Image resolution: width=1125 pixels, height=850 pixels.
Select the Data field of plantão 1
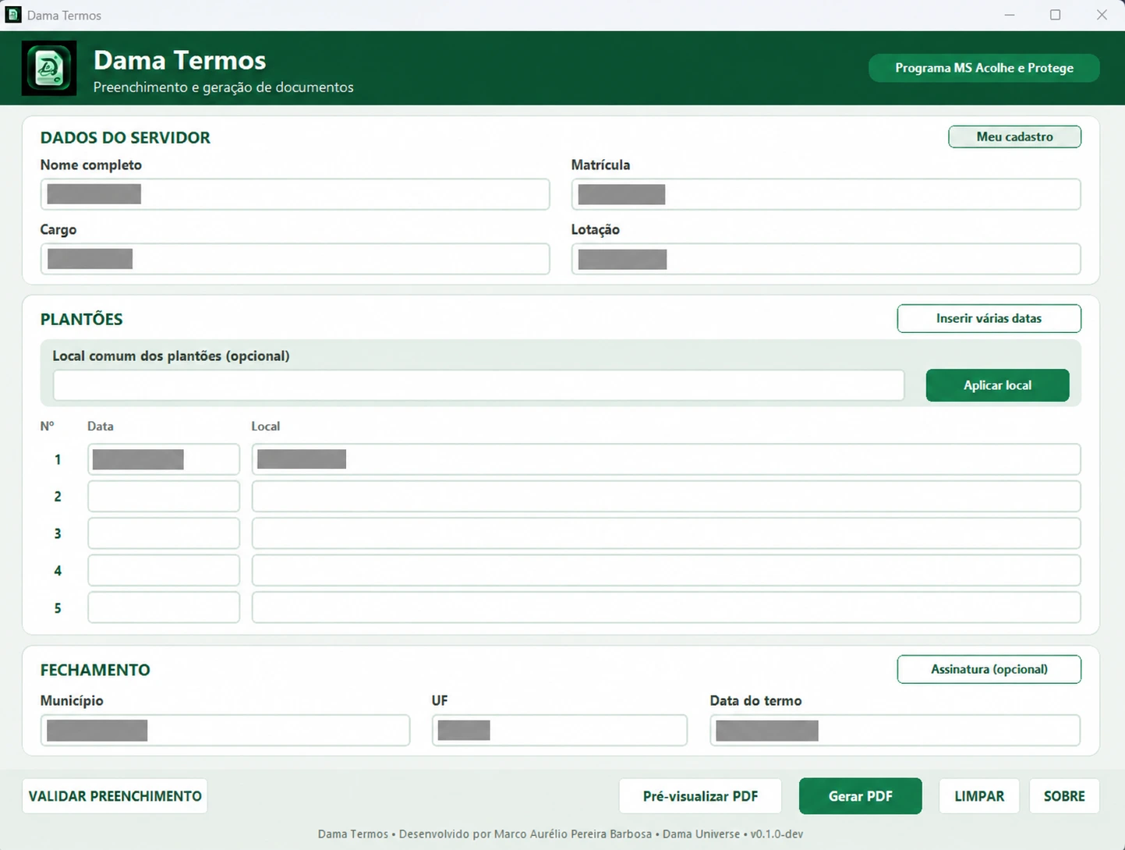(164, 459)
